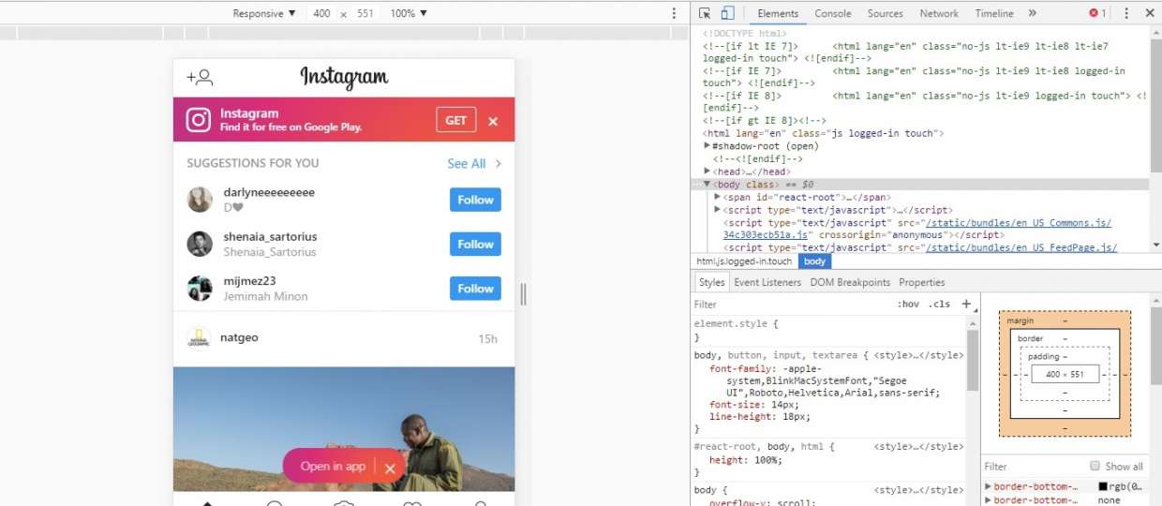Click the natgeo username

click(x=239, y=337)
